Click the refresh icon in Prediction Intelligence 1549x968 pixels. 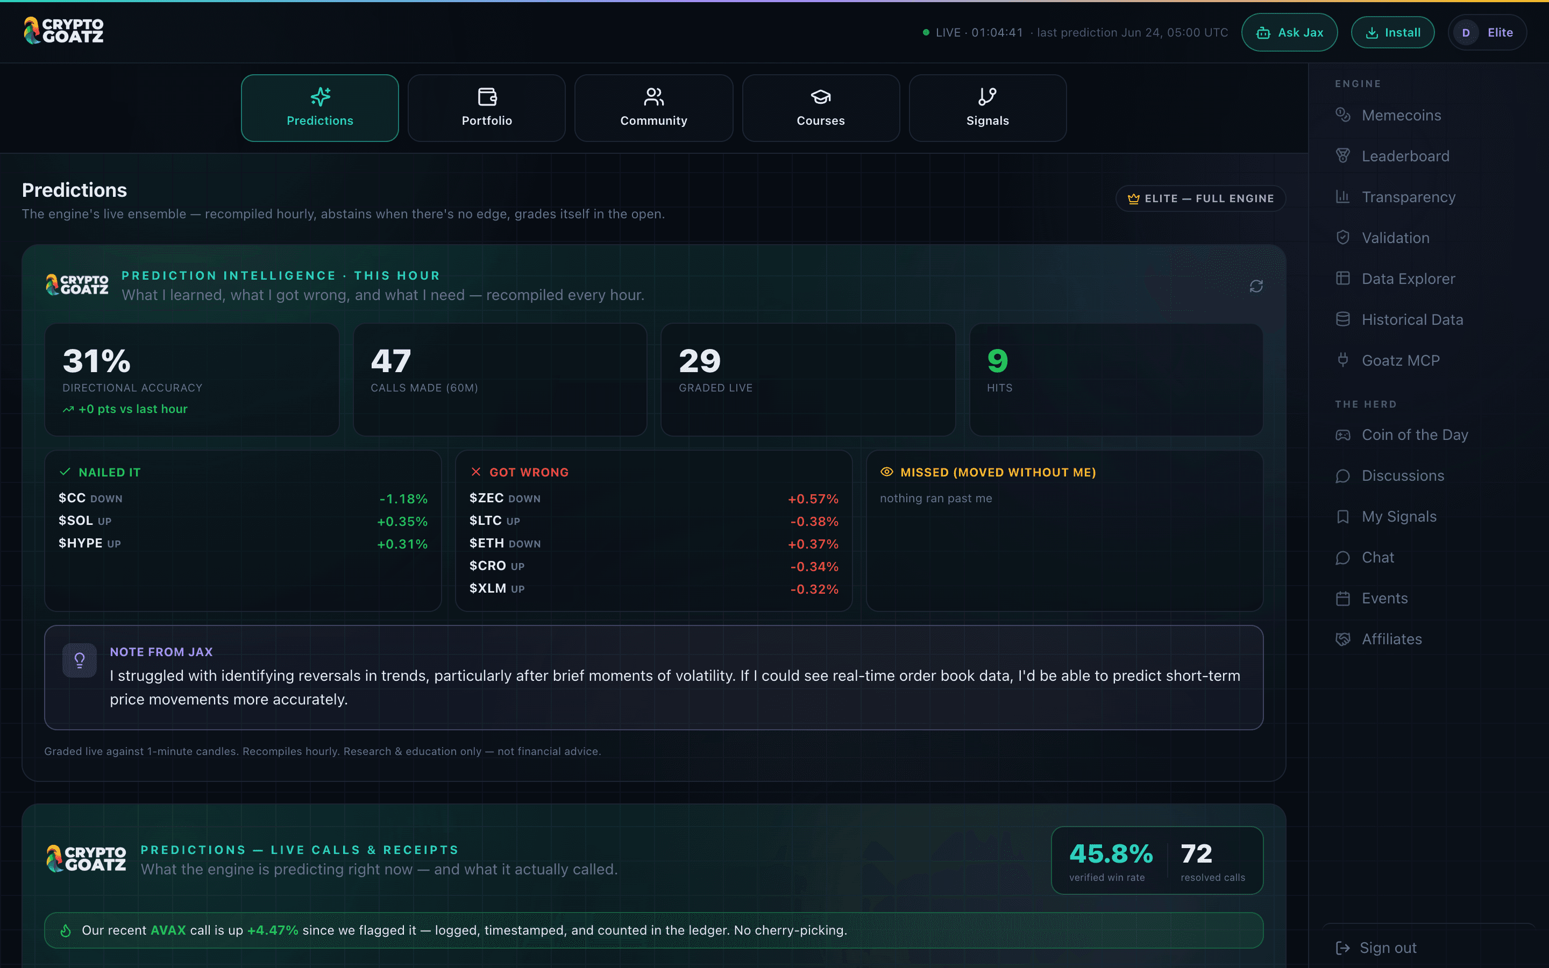tap(1256, 286)
